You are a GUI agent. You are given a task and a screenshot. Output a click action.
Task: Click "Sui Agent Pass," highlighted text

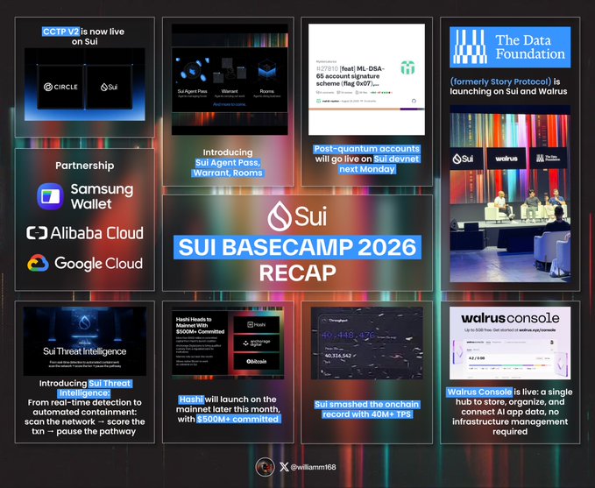tap(228, 163)
